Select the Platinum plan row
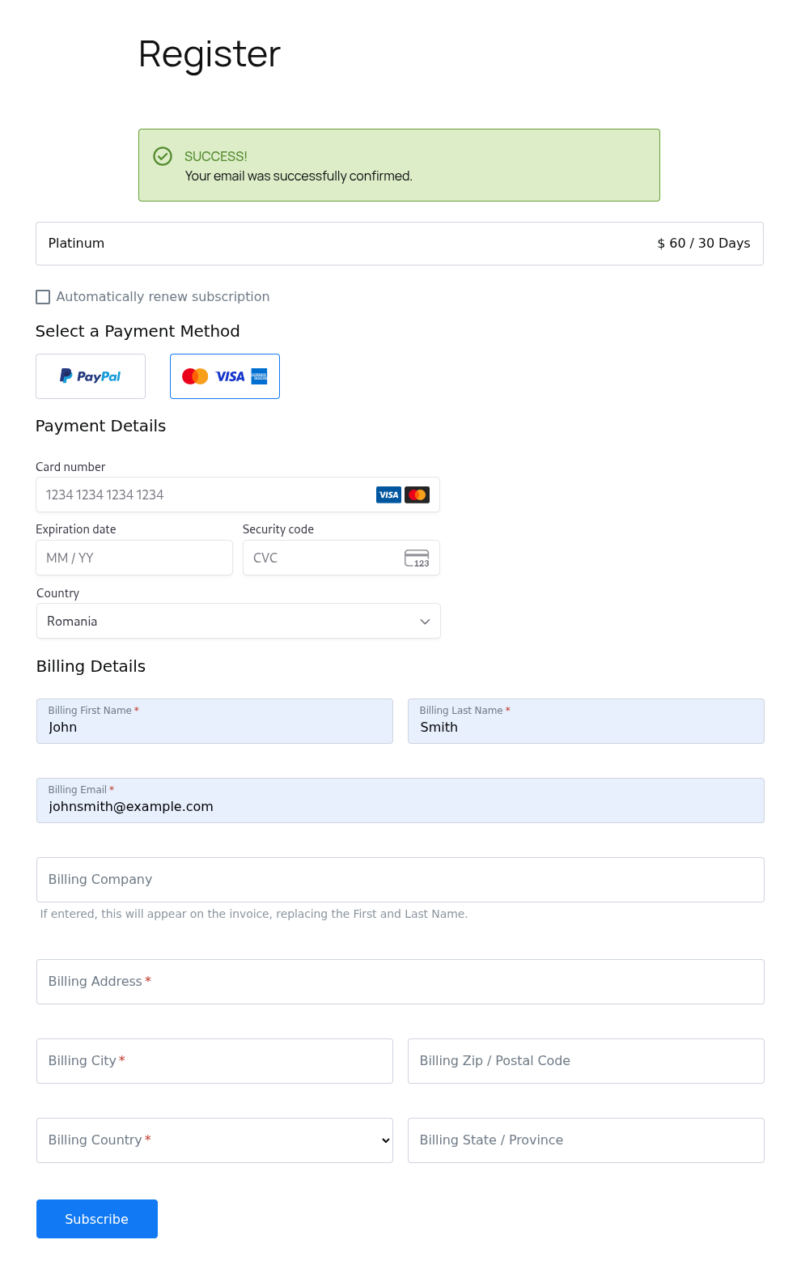This screenshot has height=1261, width=801. (399, 243)
